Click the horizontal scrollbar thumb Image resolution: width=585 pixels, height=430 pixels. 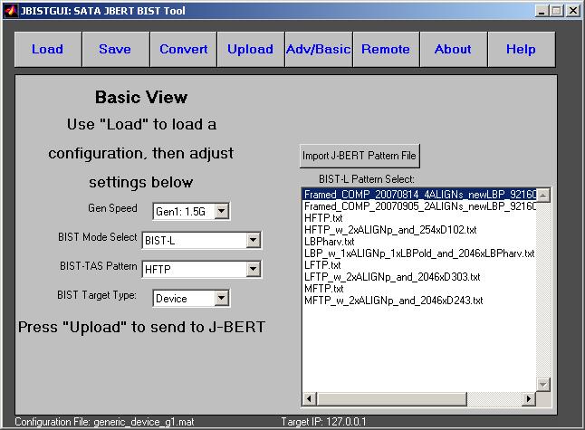[x=391, y=398]
